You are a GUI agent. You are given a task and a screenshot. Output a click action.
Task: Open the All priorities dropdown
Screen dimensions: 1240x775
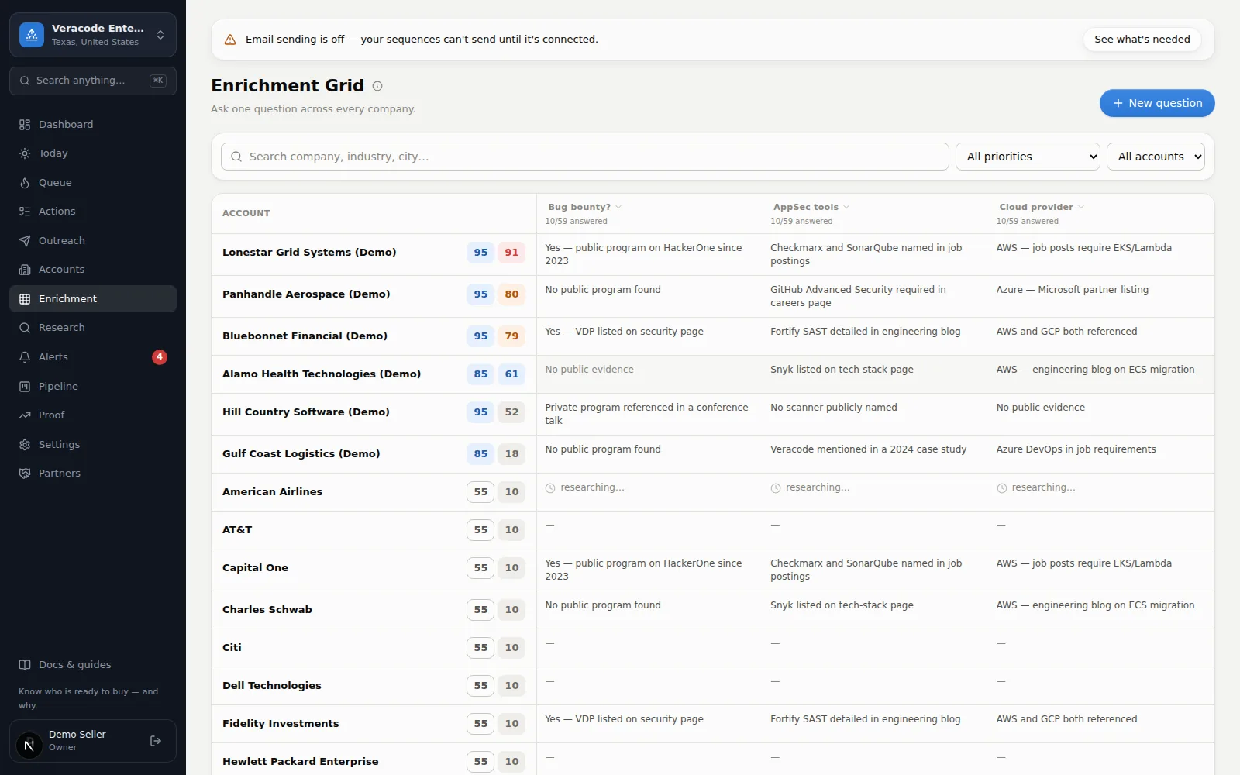[x=1028, y=157]
